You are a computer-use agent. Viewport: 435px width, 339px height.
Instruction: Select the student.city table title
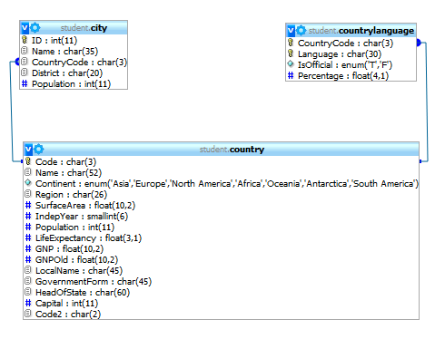(84, 28)
